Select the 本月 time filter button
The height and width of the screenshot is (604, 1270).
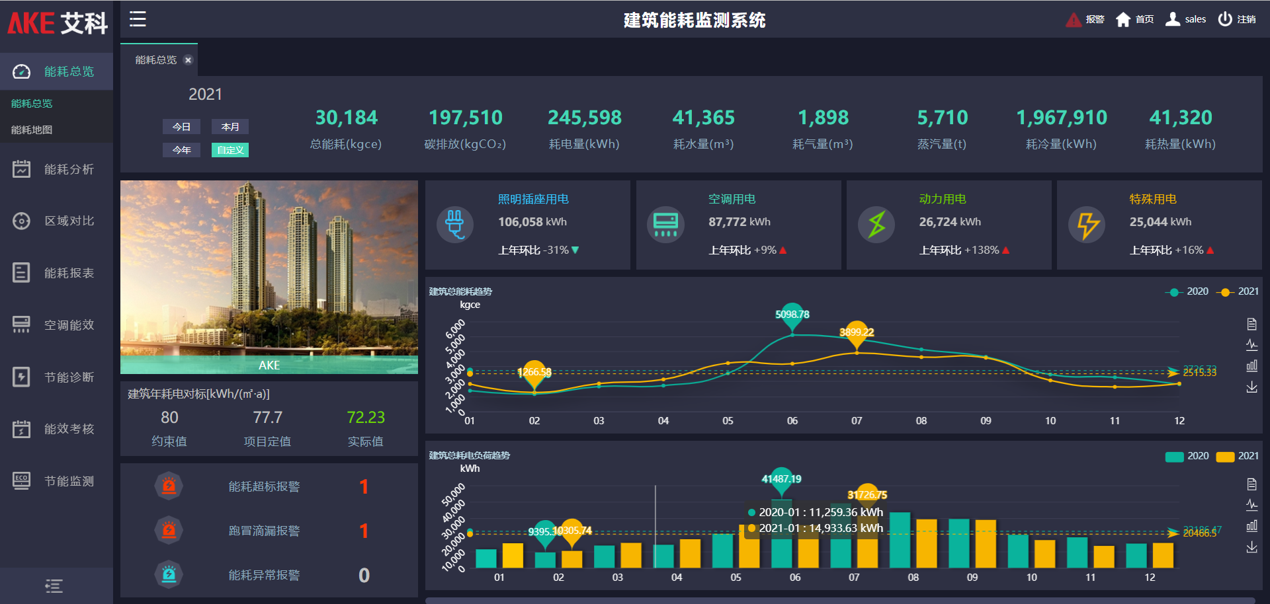[x=230, y=126]
